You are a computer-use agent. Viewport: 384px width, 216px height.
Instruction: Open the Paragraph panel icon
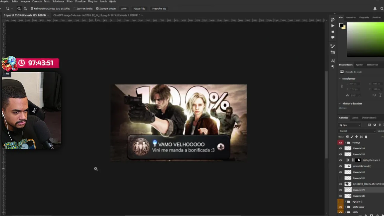(333, 67)
